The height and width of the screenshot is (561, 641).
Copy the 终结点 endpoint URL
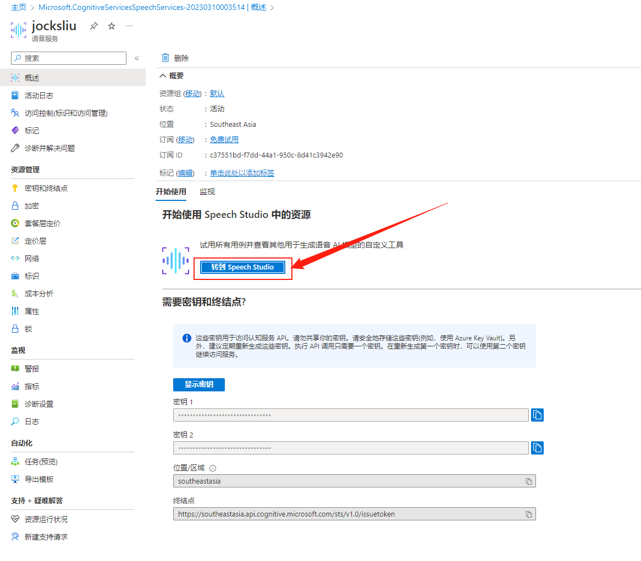click(529, 514)
